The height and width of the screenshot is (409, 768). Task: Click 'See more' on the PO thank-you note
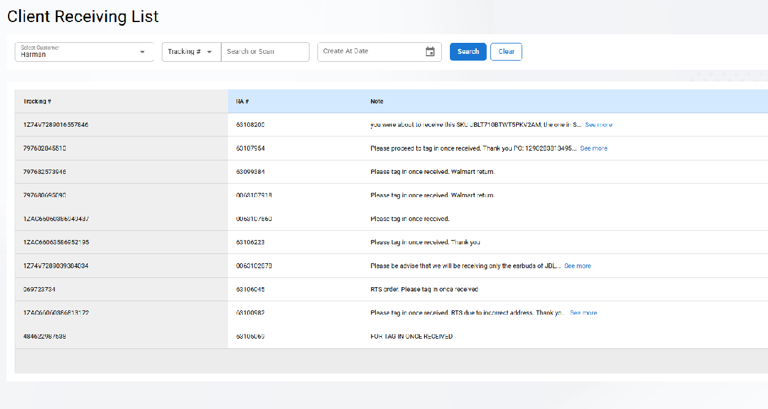[593, 148]
